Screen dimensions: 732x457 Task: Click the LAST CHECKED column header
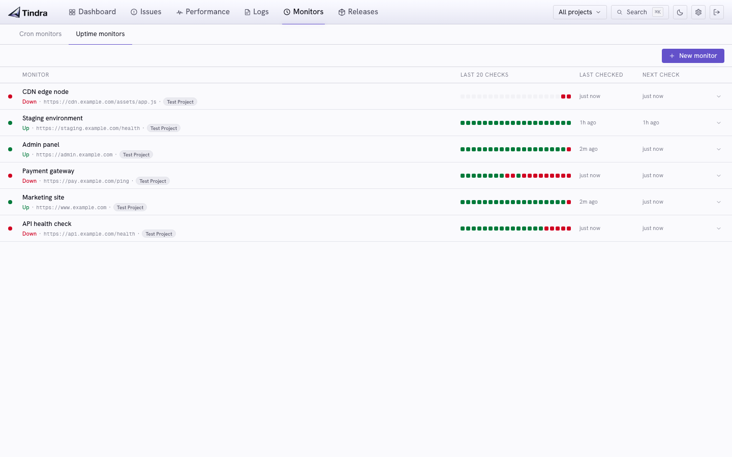click(x=601, y=75)
